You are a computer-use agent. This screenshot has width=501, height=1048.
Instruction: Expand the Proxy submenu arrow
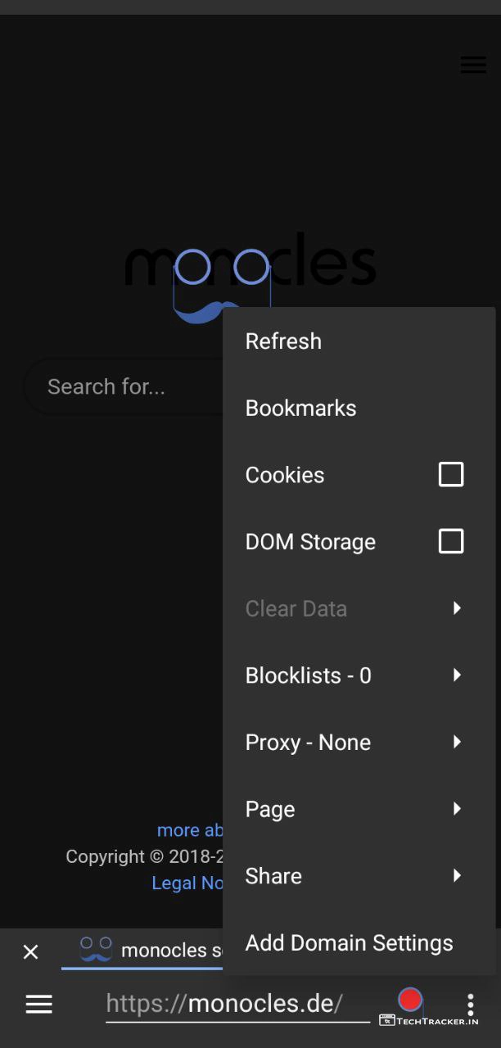pos(457,742)
